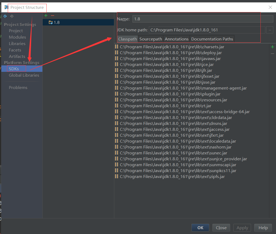This screenshot has height=234, width=276.
Task: Select the sunpkcs11.jar classpath entry
Action: point(178,171)
